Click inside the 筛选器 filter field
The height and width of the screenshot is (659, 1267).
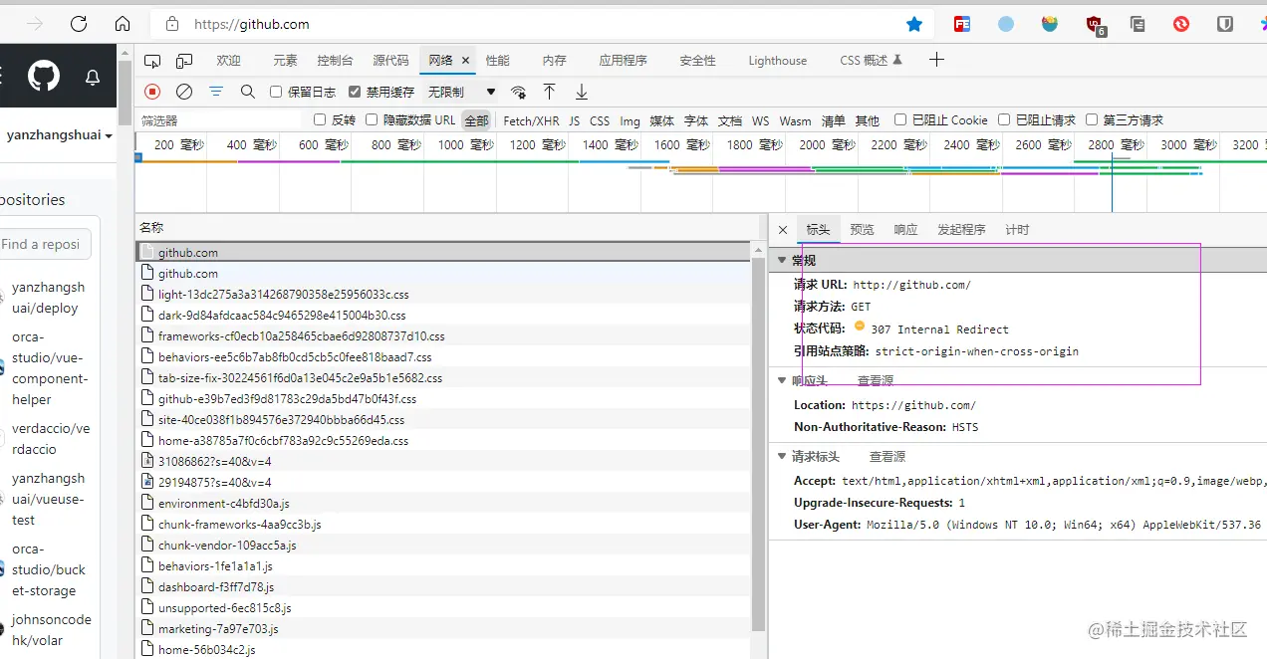(219, 120)
